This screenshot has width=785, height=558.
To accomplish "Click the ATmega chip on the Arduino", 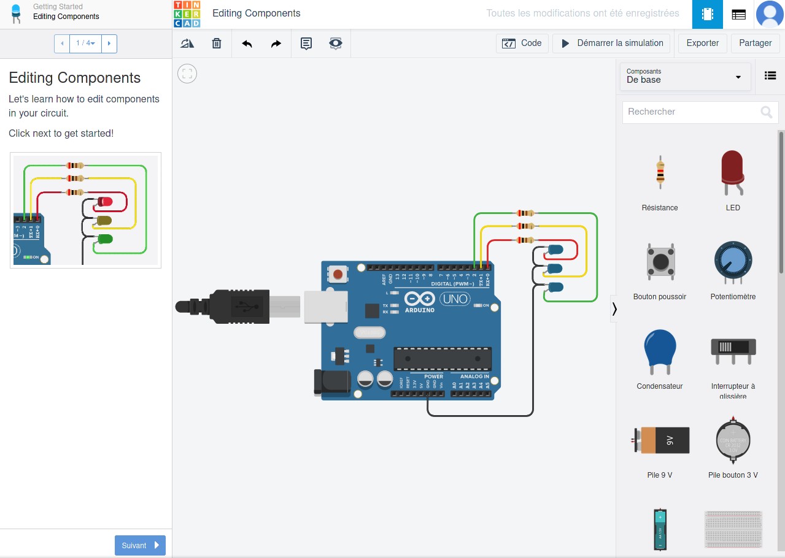I will tap(443, 359).
